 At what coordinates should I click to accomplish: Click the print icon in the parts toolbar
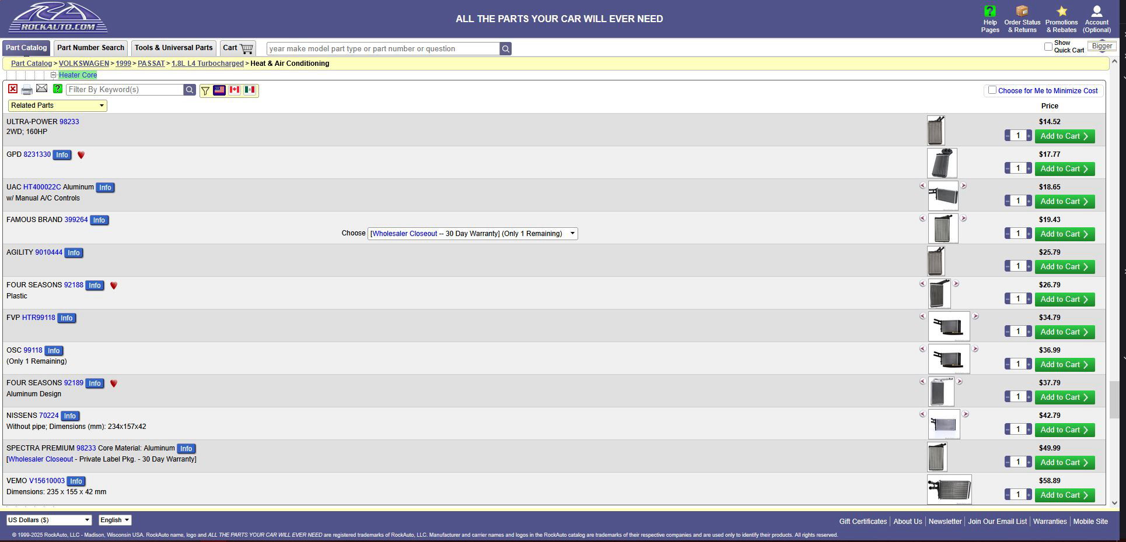(x=27, y=90)
